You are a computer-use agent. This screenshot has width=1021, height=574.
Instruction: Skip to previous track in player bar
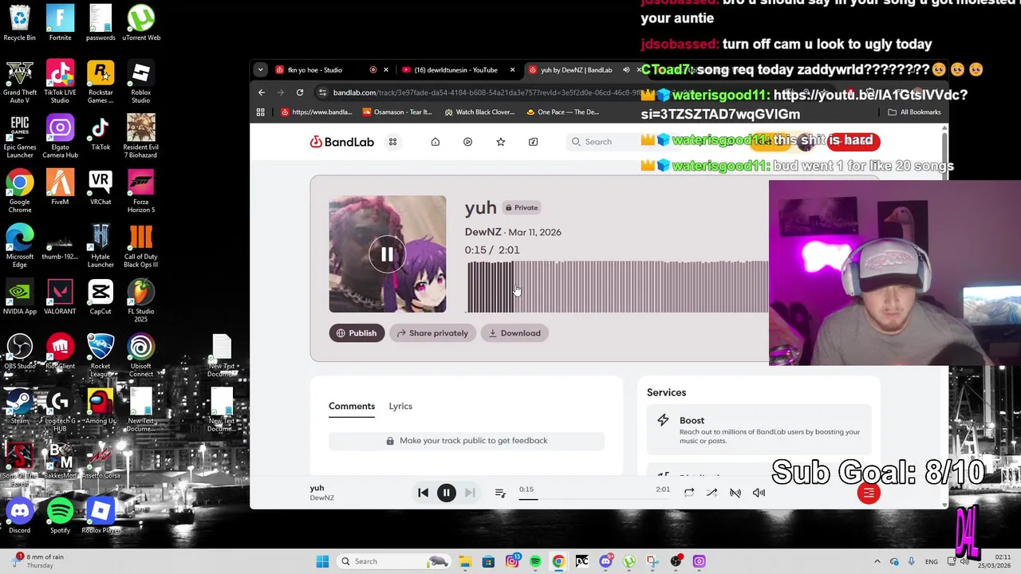[x=423, y=493]
